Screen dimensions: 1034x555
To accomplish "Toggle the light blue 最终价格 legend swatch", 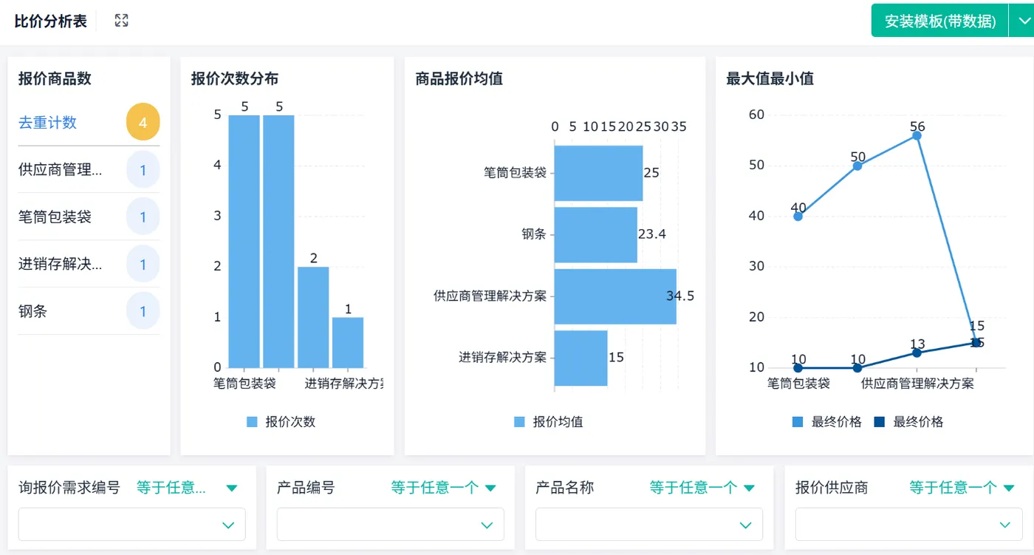I will click(x=798, y=422).
